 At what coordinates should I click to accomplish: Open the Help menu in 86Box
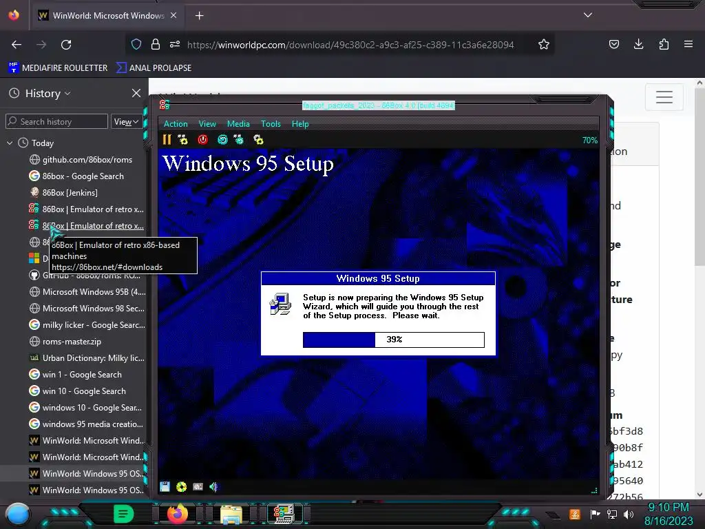tap(300, 124)
